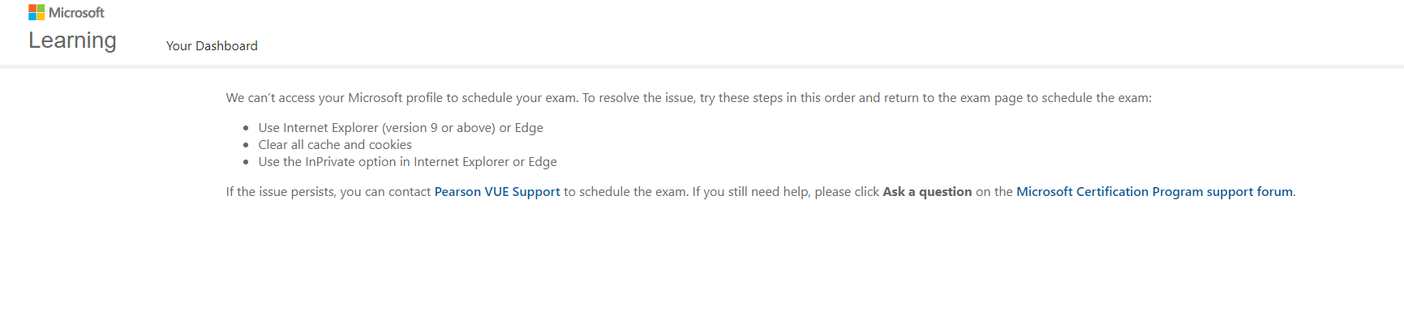
Task: Click bullet point before Internet Explorer version step
Action: [246, 128]
